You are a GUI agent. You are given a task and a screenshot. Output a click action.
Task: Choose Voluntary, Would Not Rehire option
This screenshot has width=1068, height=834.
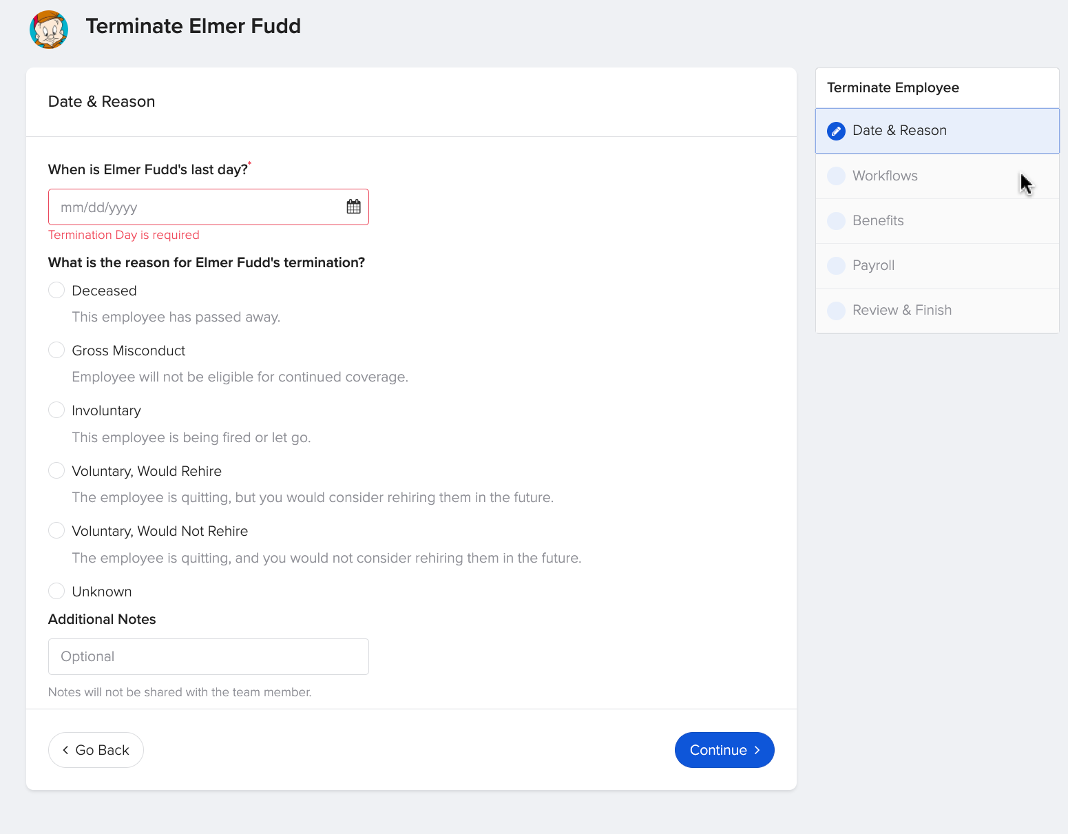pos(56,530)
